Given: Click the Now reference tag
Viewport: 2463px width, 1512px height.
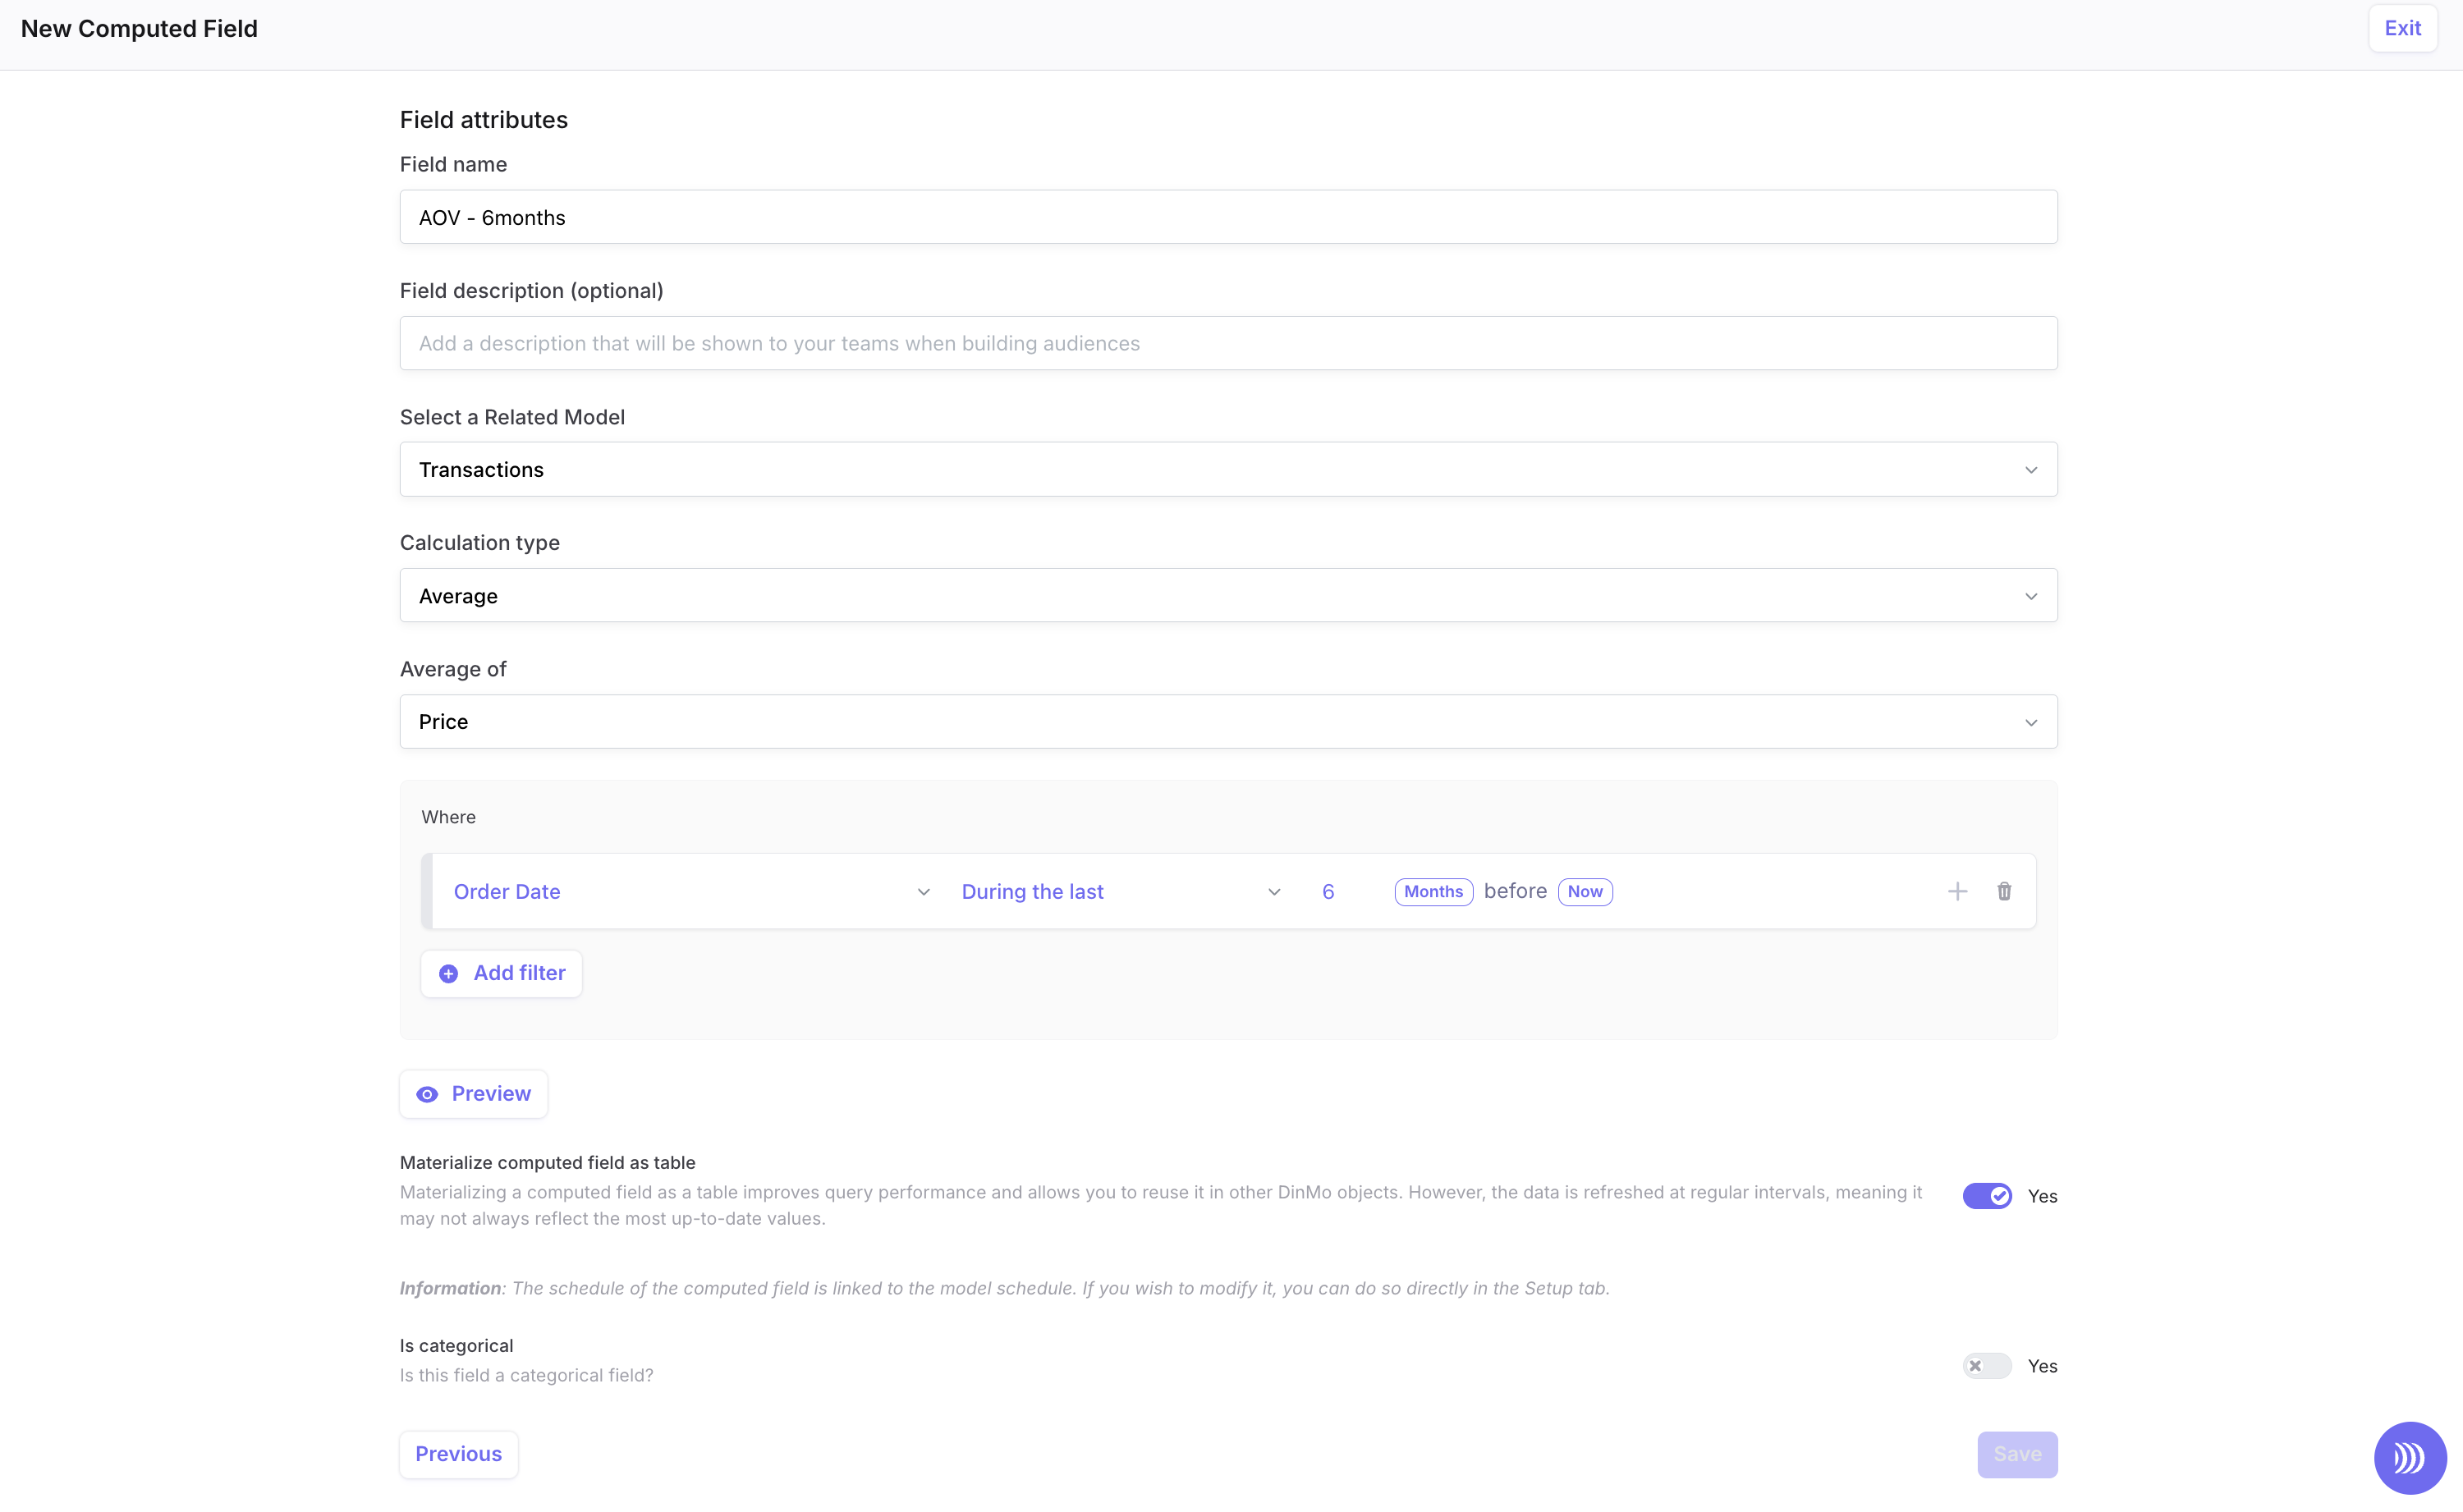Looking at the screenshot, I should tap(1585, 891).
